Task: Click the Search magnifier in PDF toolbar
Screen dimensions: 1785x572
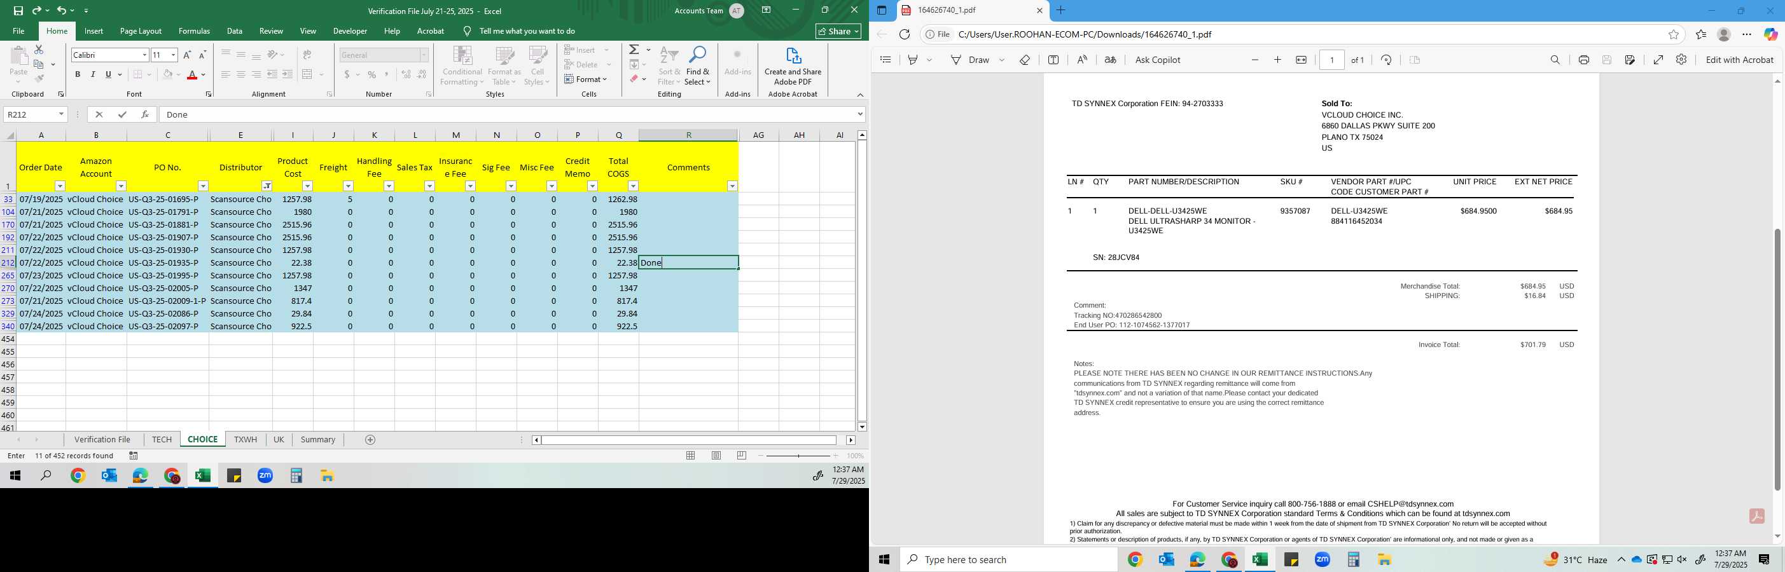Action: click(1555, 60)
